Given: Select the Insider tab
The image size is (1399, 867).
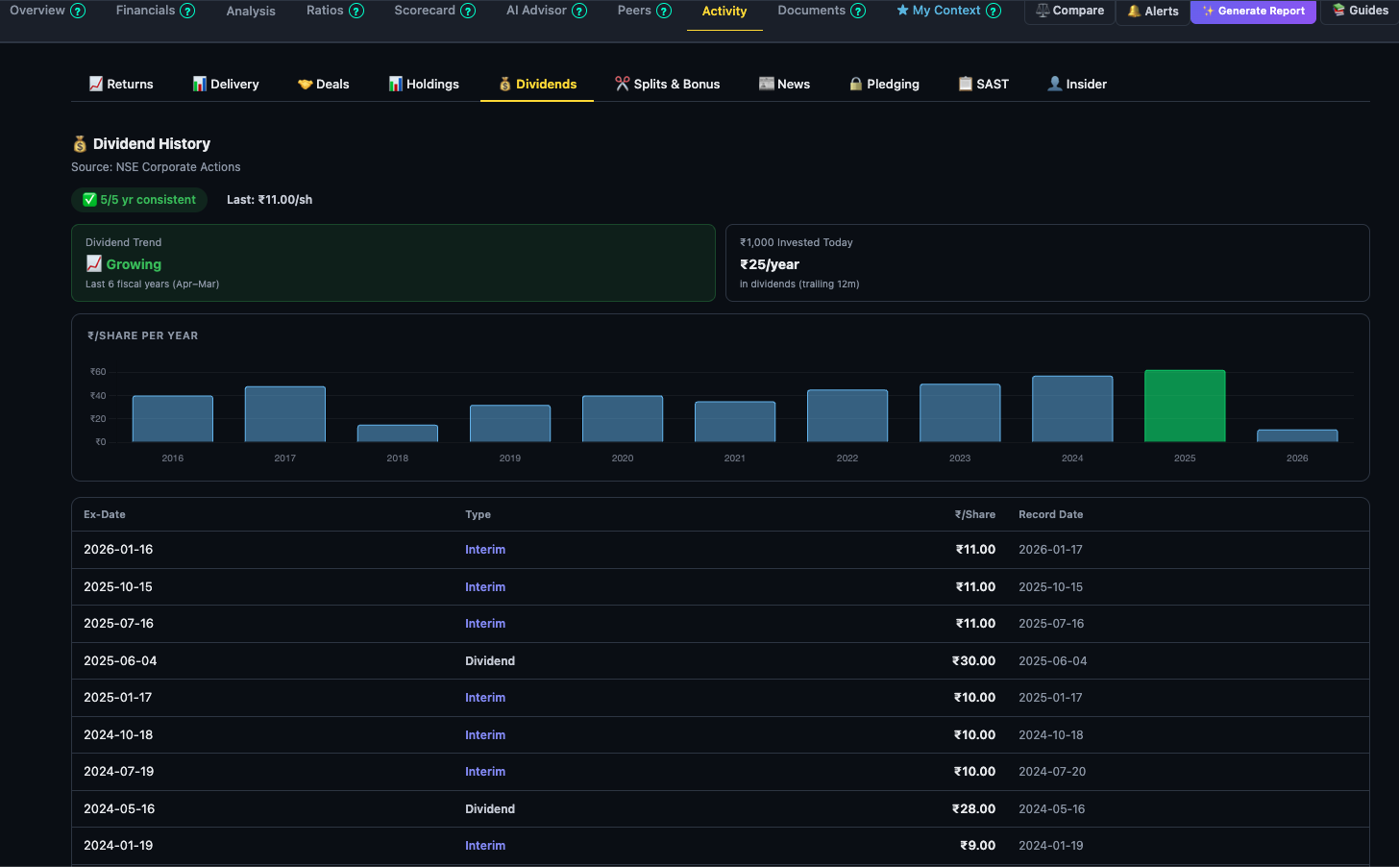Looking at the screenshot, I should tap(1077, 84).
